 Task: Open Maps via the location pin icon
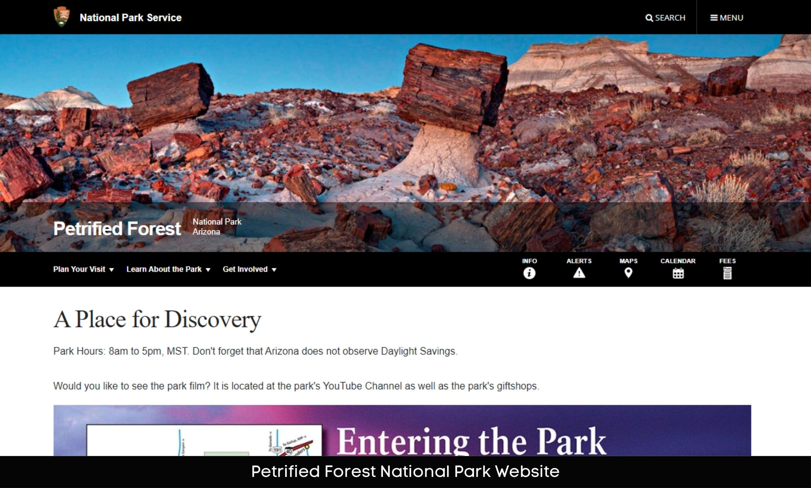628,273
